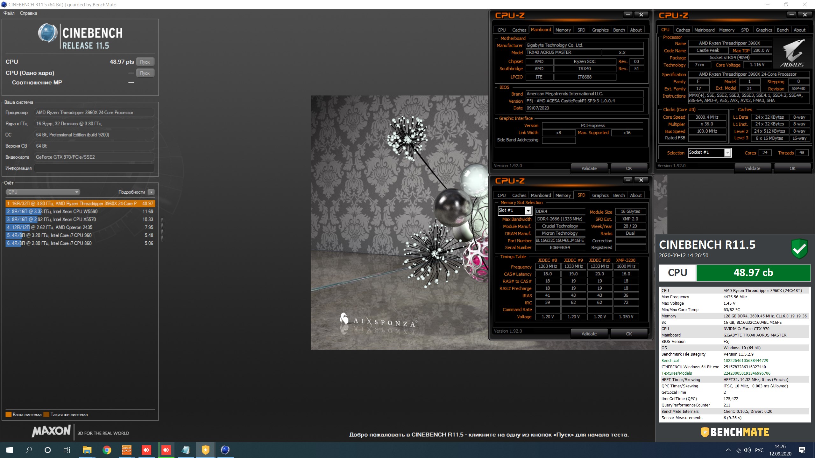
Task: Open About tab in right CPU-Z window
Action: click(799, 30)
